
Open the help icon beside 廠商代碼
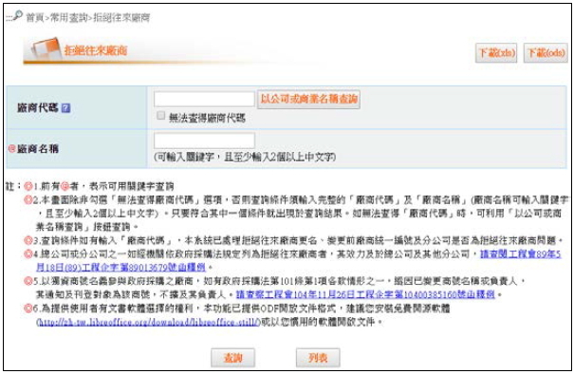coord(65,108)
